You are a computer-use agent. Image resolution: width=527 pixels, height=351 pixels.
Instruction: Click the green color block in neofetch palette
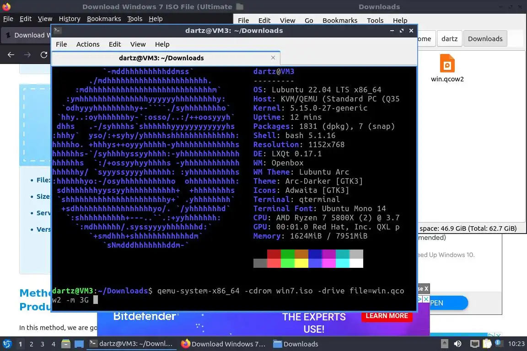pyautogui.click(x=288, y=254)
